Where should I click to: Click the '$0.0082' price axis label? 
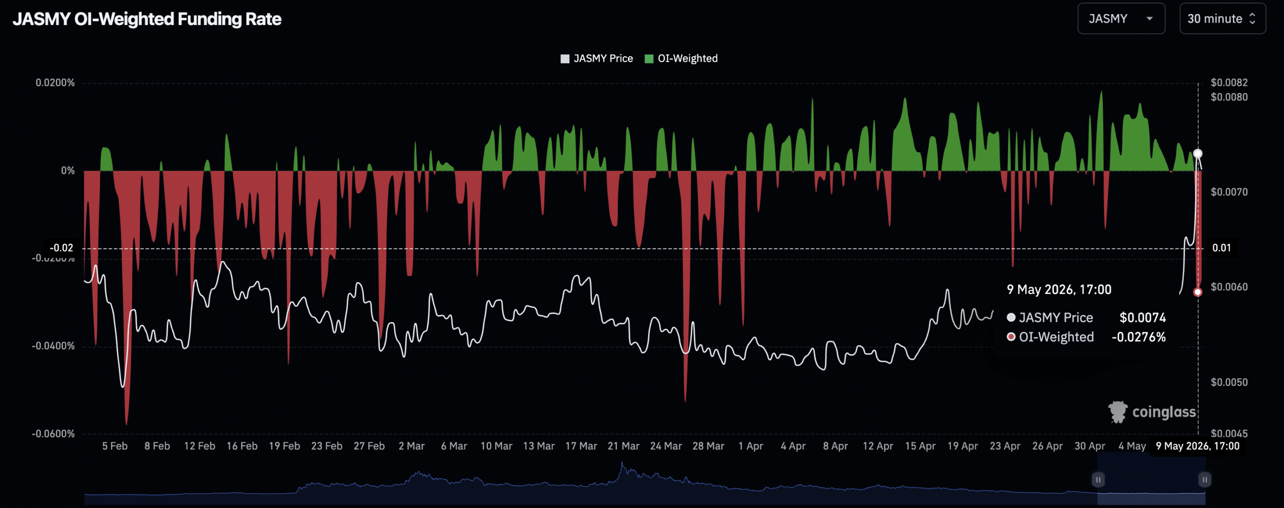[1229, 83]
